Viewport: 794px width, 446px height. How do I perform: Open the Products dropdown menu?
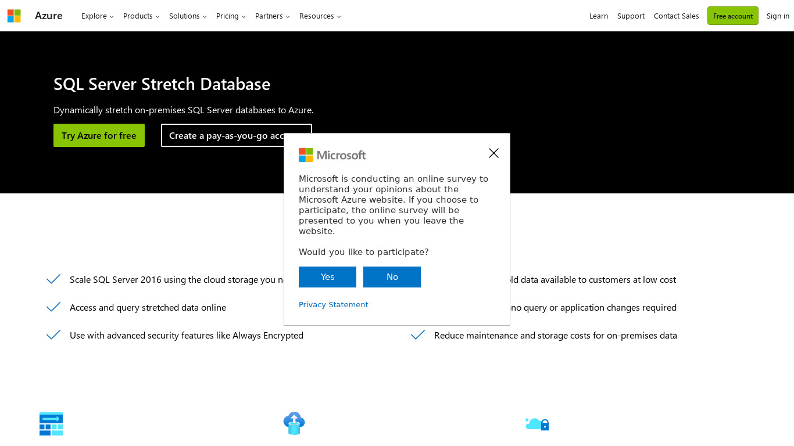(141, 16)
